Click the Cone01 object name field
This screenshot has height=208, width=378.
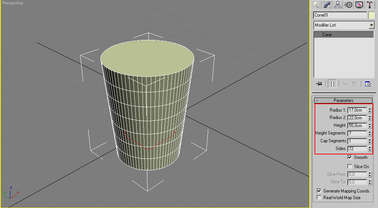point(340,15)
